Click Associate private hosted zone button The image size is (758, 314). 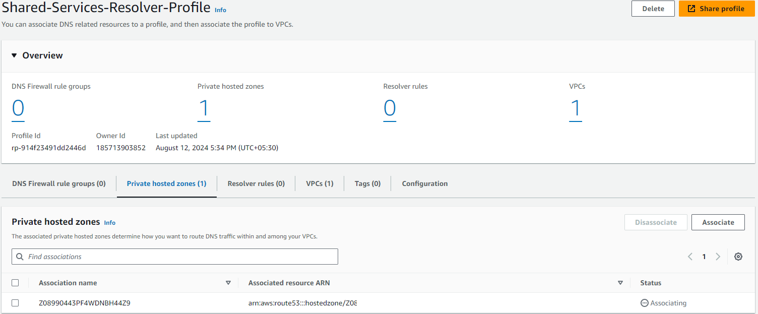pos(718,222)
